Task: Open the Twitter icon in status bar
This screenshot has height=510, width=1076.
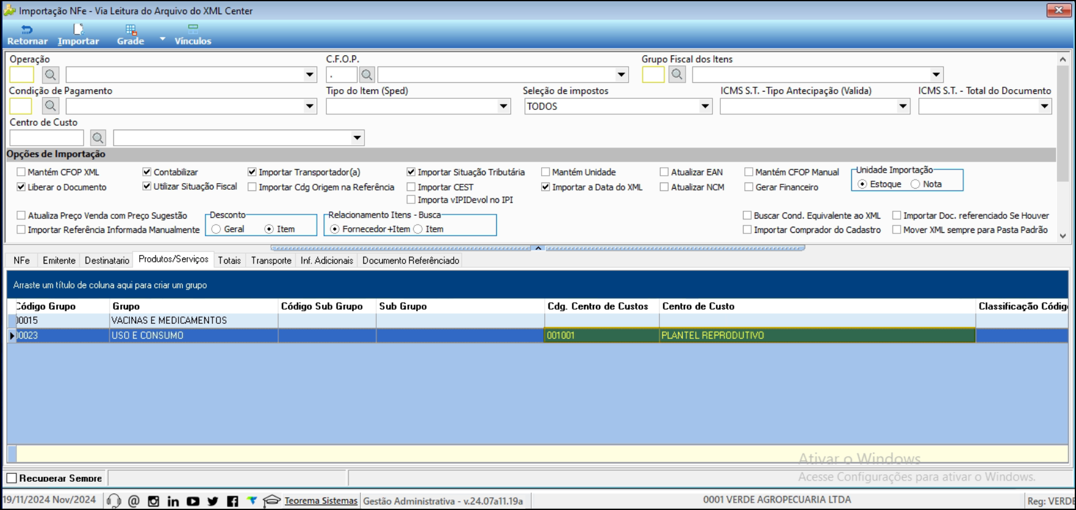Action: [x=212, y=501]
